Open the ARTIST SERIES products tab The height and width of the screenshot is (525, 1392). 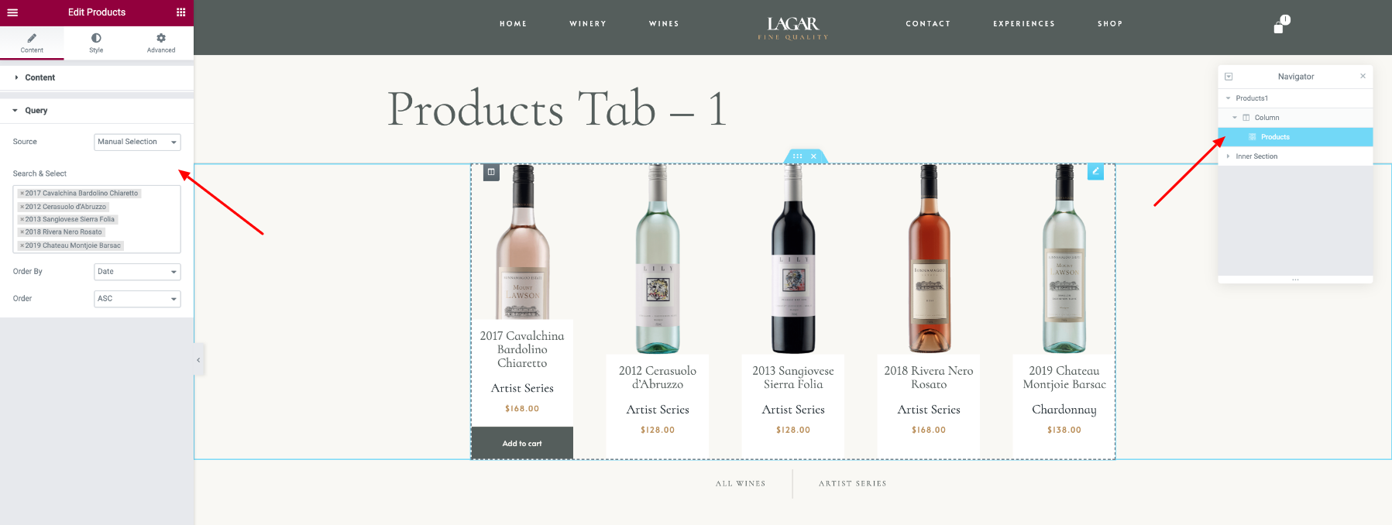pyautogui.click(x=853, y=483)
